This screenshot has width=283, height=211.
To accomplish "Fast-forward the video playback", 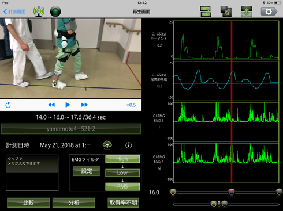I will [84, 105].
